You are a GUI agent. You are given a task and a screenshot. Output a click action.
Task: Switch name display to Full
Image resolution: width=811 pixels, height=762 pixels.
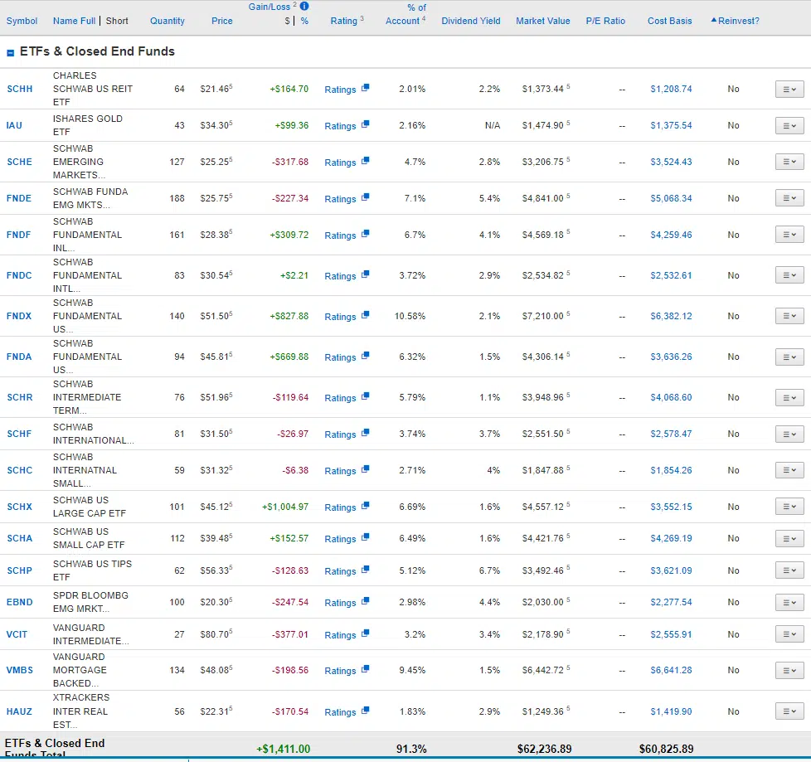tap(88, 21)
